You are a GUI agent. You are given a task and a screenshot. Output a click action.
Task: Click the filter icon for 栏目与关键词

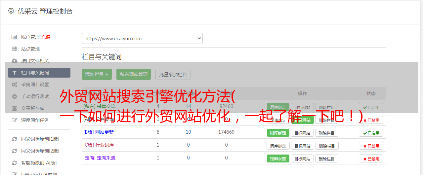pos(15,73)
